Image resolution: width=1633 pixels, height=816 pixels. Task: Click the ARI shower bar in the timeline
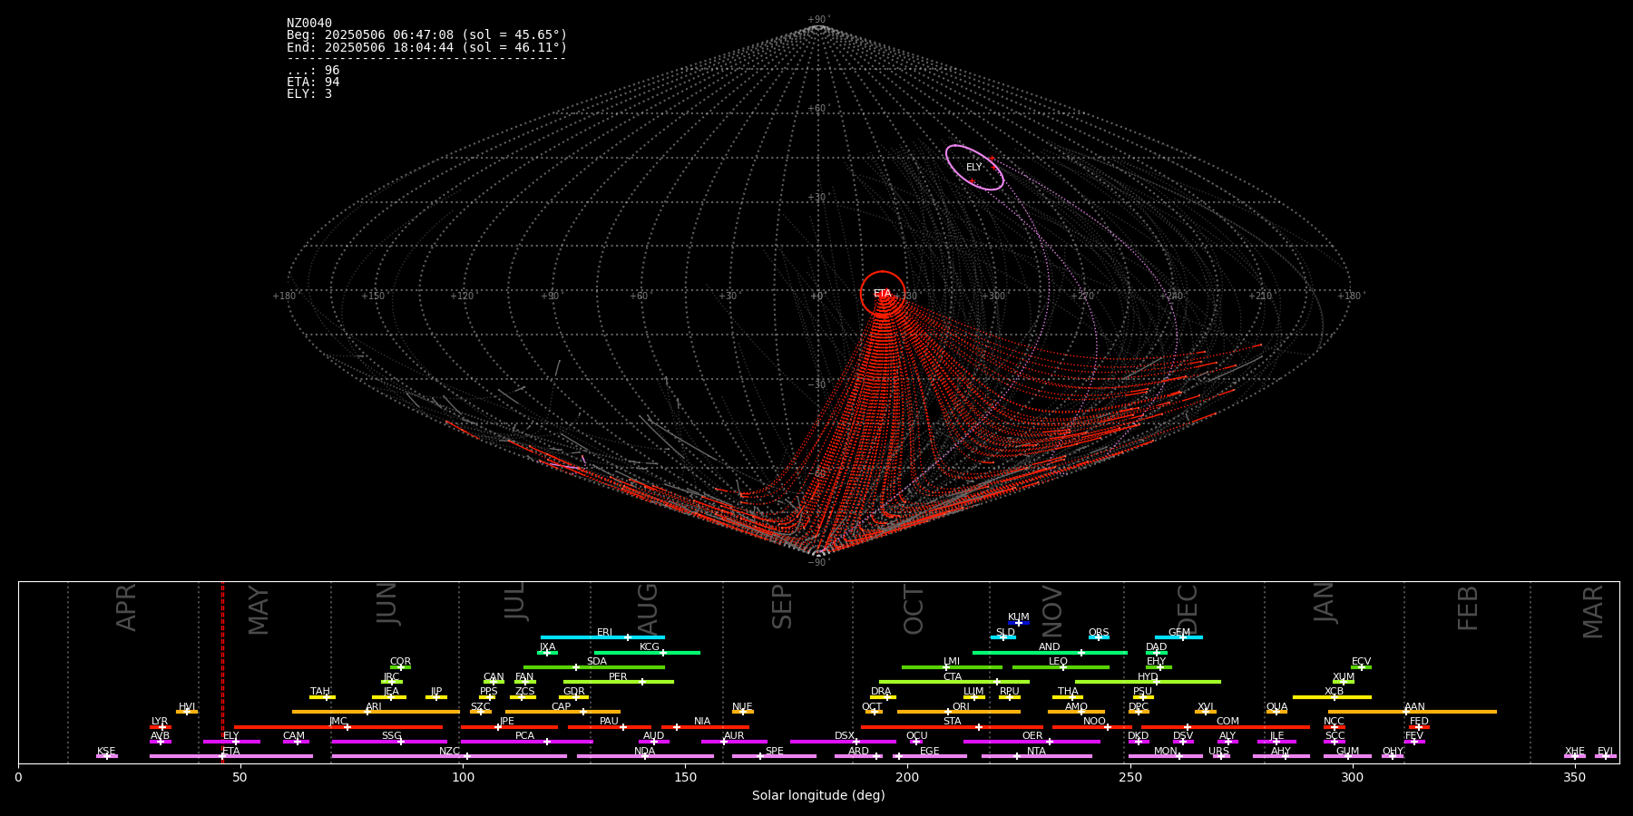[376, 712]
